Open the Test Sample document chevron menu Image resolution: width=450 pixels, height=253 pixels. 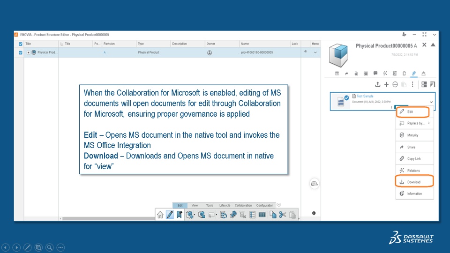431,102
